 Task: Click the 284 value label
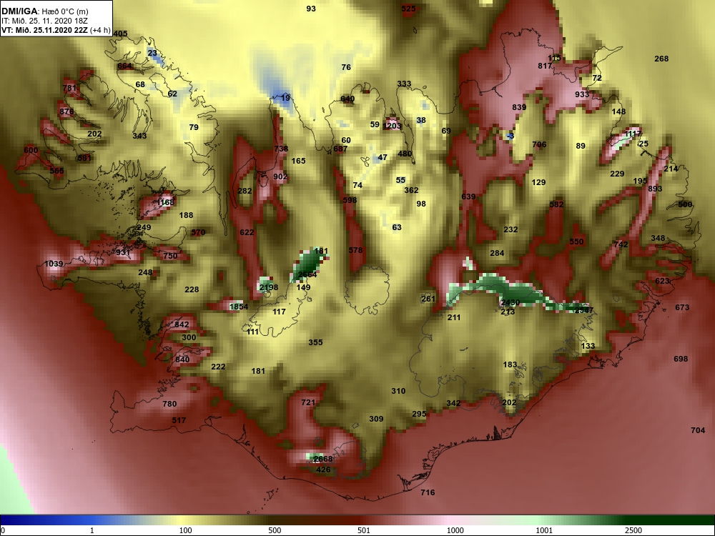point(497,252)
